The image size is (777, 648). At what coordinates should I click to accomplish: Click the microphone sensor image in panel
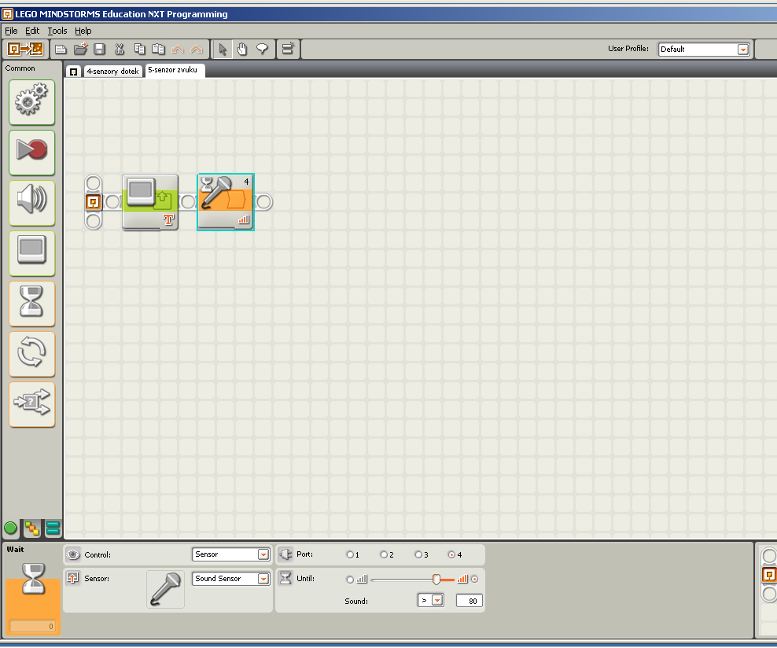[165, 589]
